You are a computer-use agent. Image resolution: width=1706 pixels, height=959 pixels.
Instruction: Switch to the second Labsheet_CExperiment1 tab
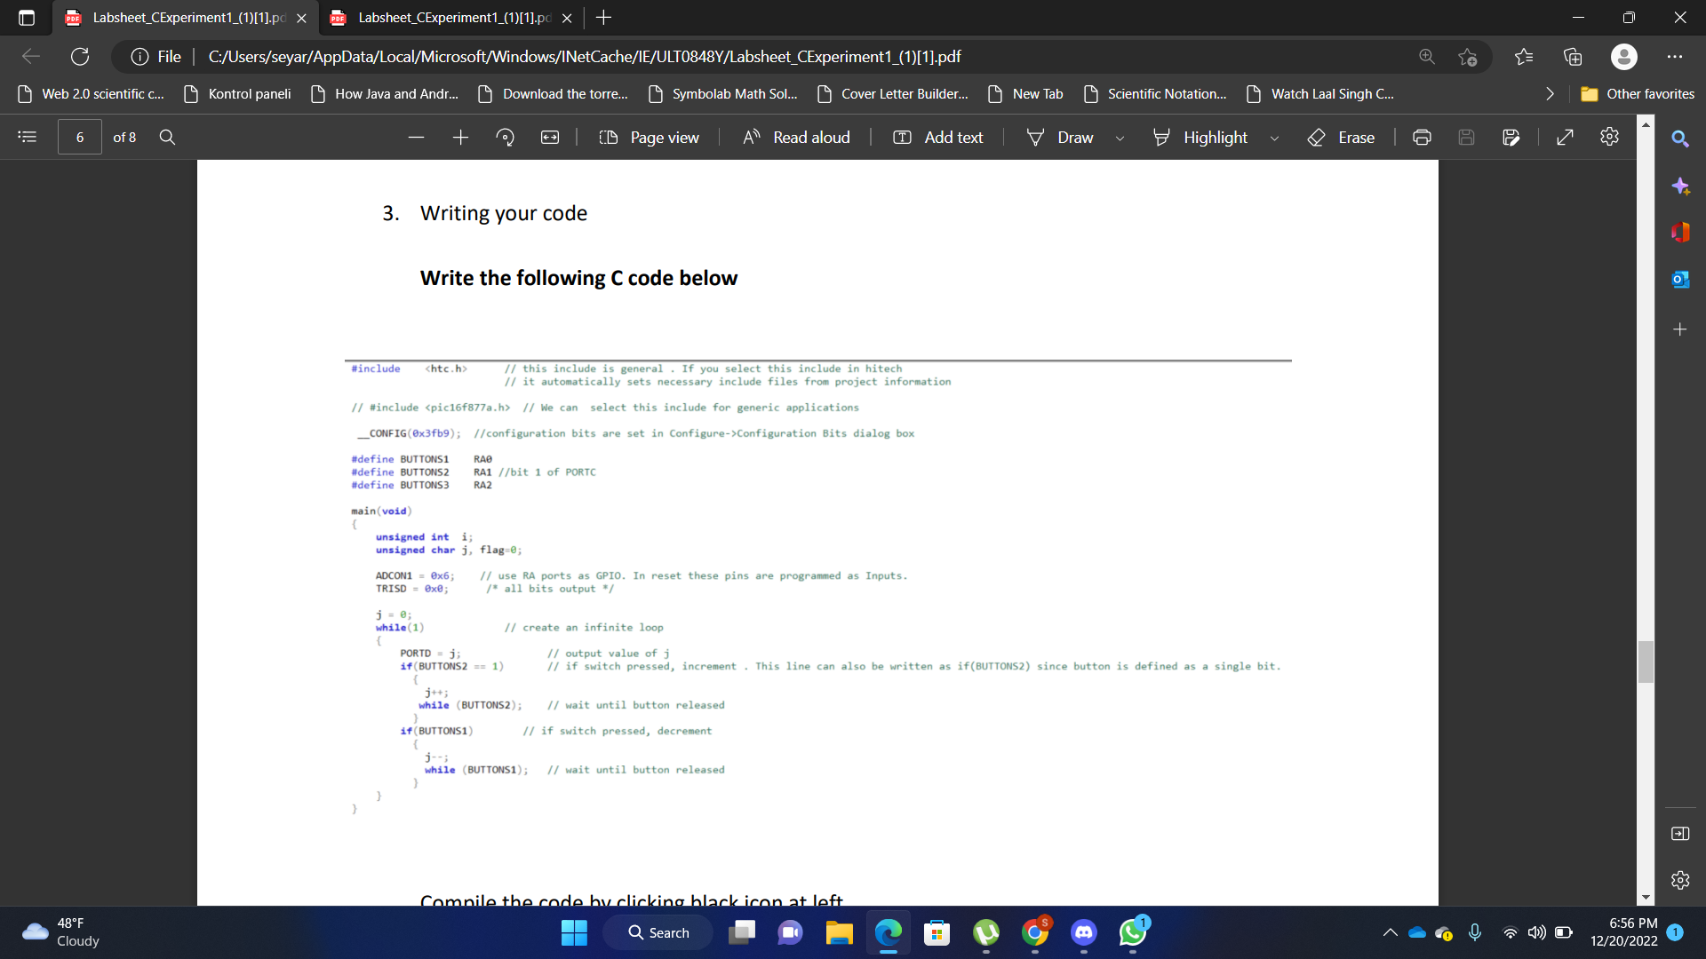(x=442, y=17)
